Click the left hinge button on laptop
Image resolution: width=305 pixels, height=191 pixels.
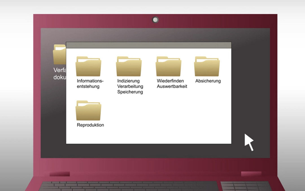tap(60, 174)
